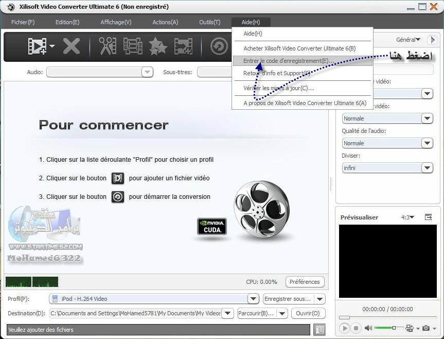
Task: Stop playback in the preview panel
Action: [x=356, y=328]
